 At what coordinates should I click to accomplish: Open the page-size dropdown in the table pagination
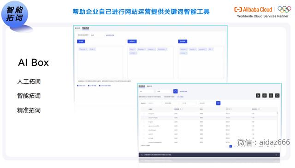click(262, 146)
